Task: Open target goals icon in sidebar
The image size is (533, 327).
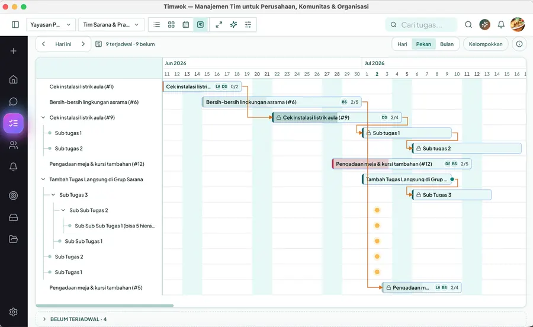Action: 13,195
